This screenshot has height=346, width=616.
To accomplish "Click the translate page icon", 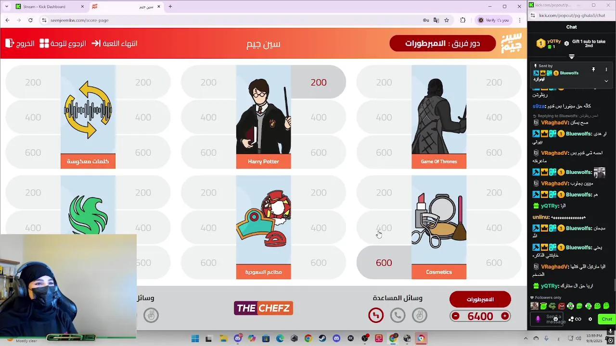I will point(436,20).
